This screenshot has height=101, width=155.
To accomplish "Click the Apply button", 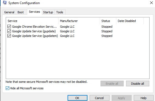I will click(121, 98).
